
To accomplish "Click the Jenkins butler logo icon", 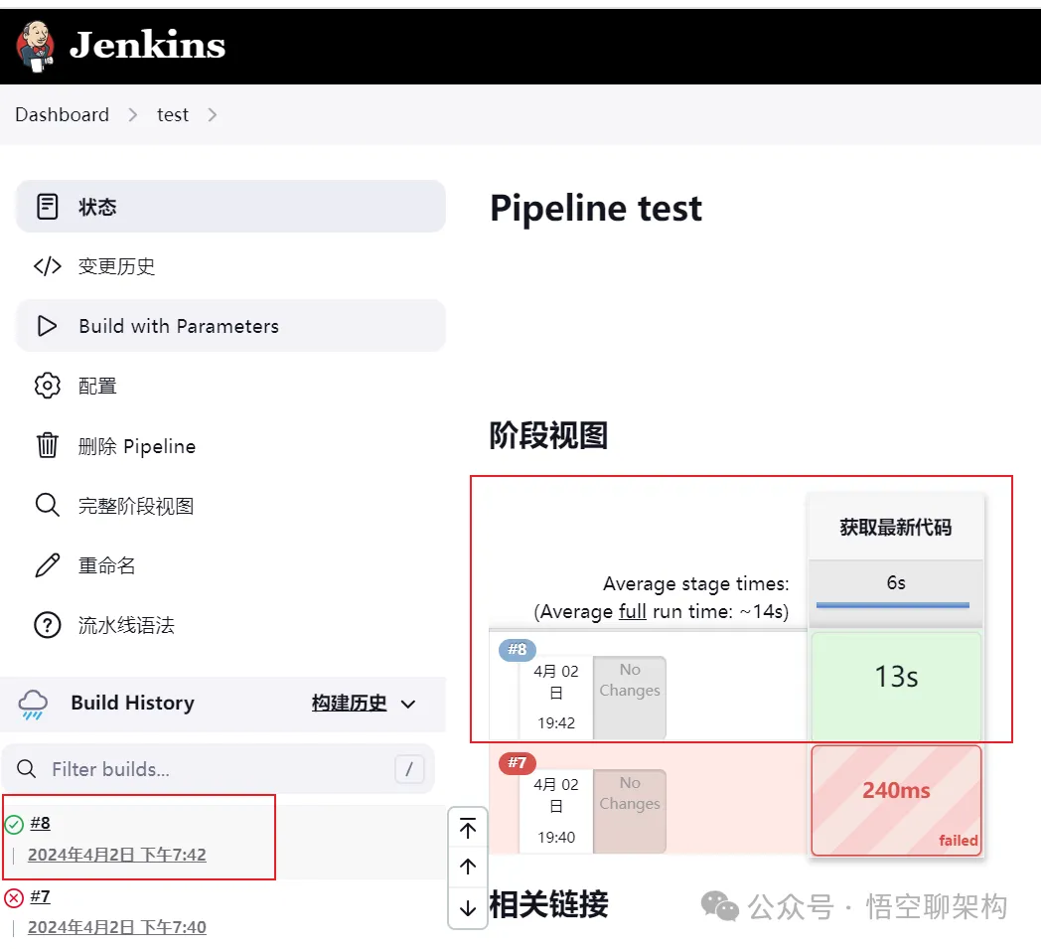I will pyautogui.click(x=36, y=46).
